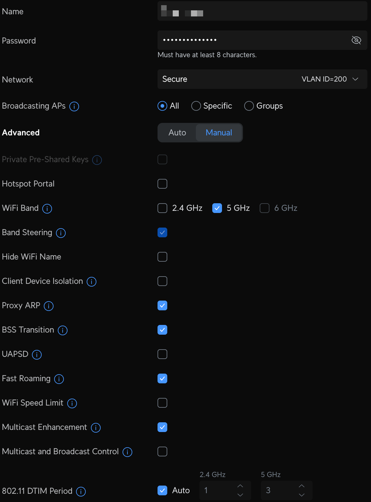Toggle the 6 GHz WiFi band checkbox
371x502 pixels.
click(x=265, y=208)
